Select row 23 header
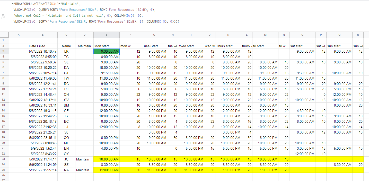 pyautogui.click(x=4, y=159)
